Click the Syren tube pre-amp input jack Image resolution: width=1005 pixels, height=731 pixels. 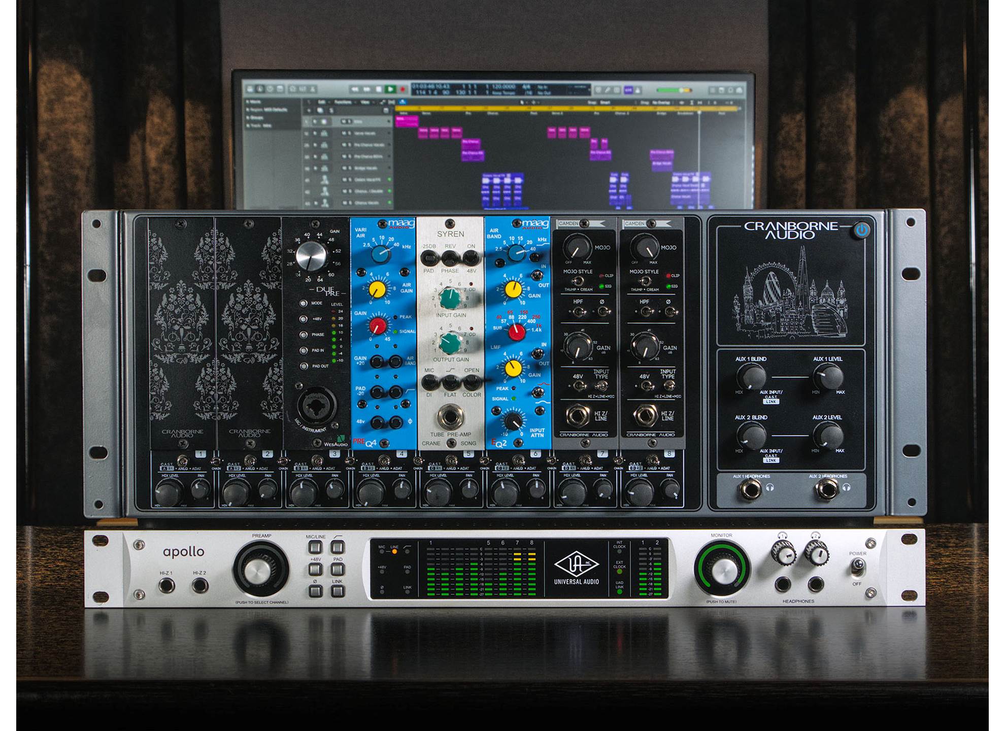(450, 417)
